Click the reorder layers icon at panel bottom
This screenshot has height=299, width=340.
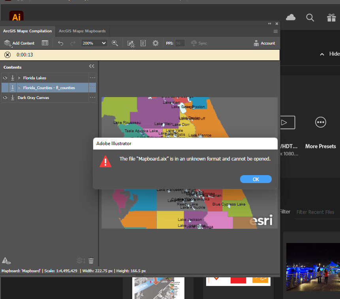(x=81, y=260)
